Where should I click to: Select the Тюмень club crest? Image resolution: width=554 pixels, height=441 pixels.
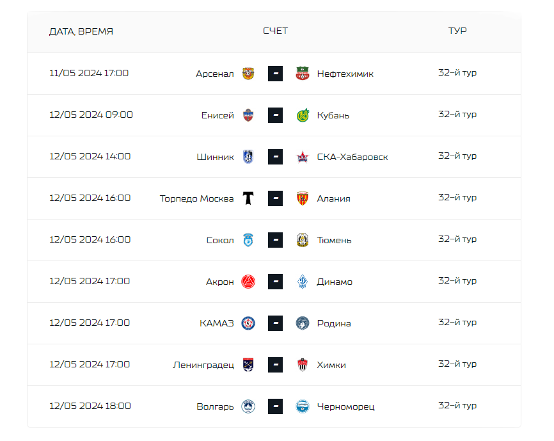pyautogui.click(x=303, y=240)
